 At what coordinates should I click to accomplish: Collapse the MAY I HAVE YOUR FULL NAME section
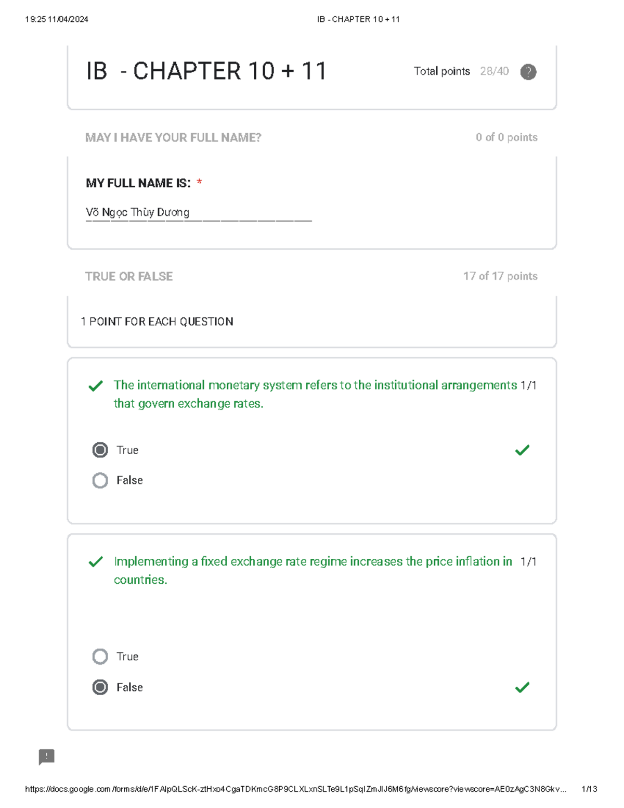(x=174, y=137)
